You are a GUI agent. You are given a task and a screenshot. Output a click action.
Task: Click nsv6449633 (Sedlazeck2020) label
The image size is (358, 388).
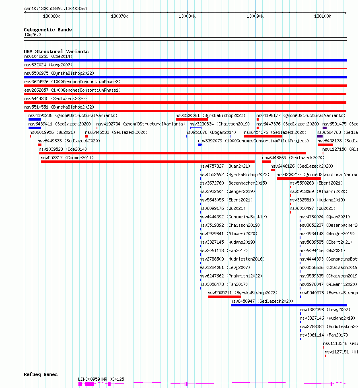[69, 141]
